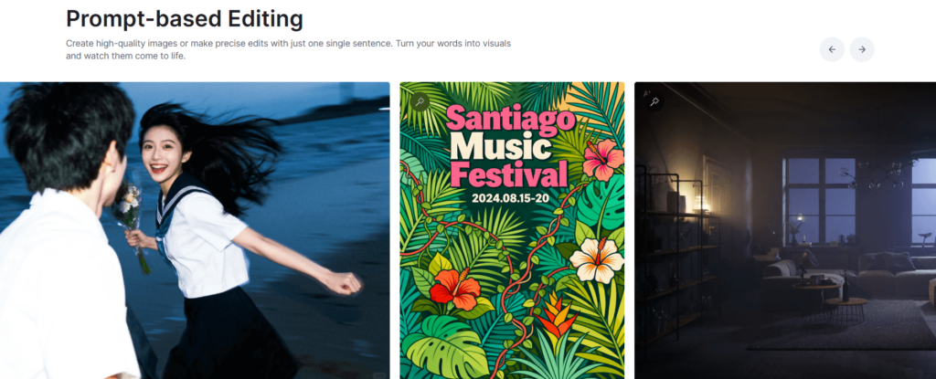Select the white hibiscus flower on the poster
This screenshot has height=379, width=936.
(x=596, y=259)
